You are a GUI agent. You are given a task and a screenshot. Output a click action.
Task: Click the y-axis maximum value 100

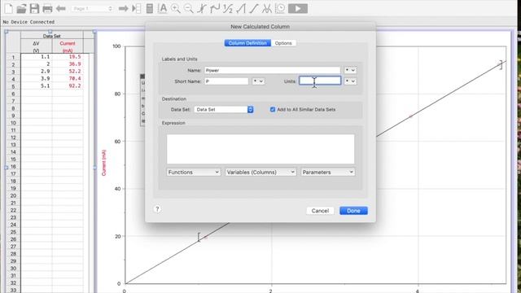(116, 46)
